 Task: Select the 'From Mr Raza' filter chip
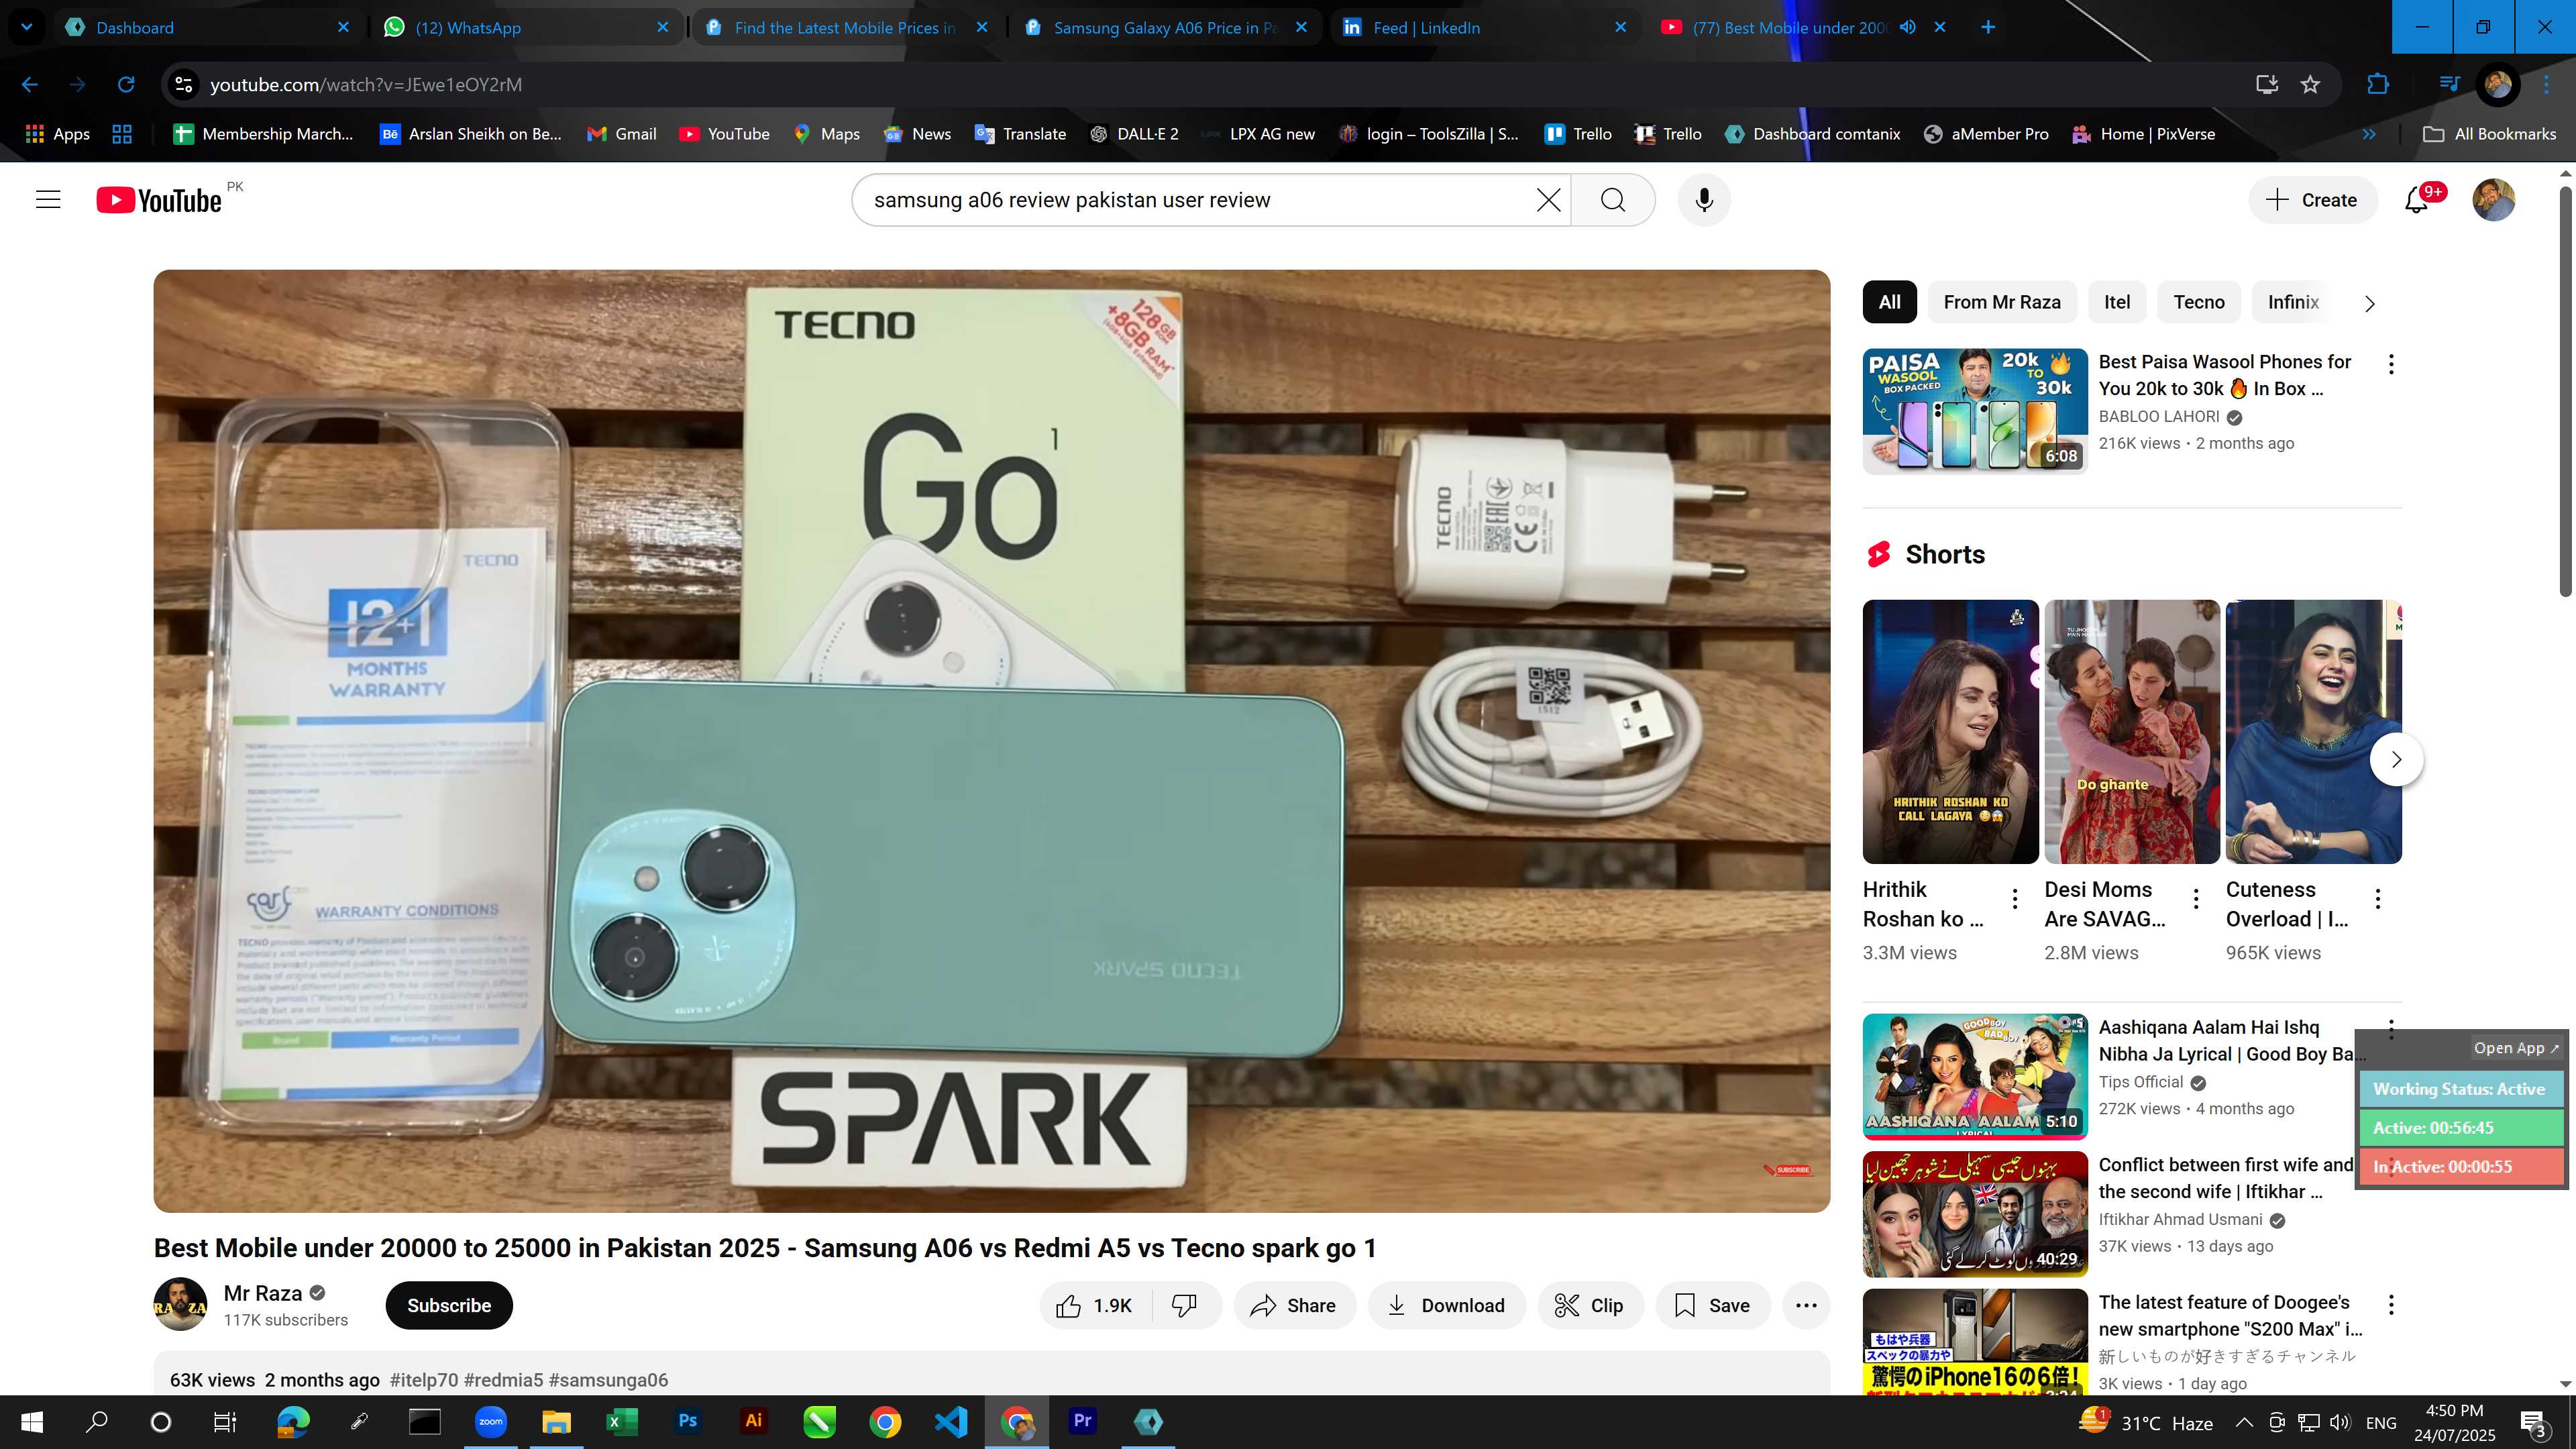pos(2002,302)
